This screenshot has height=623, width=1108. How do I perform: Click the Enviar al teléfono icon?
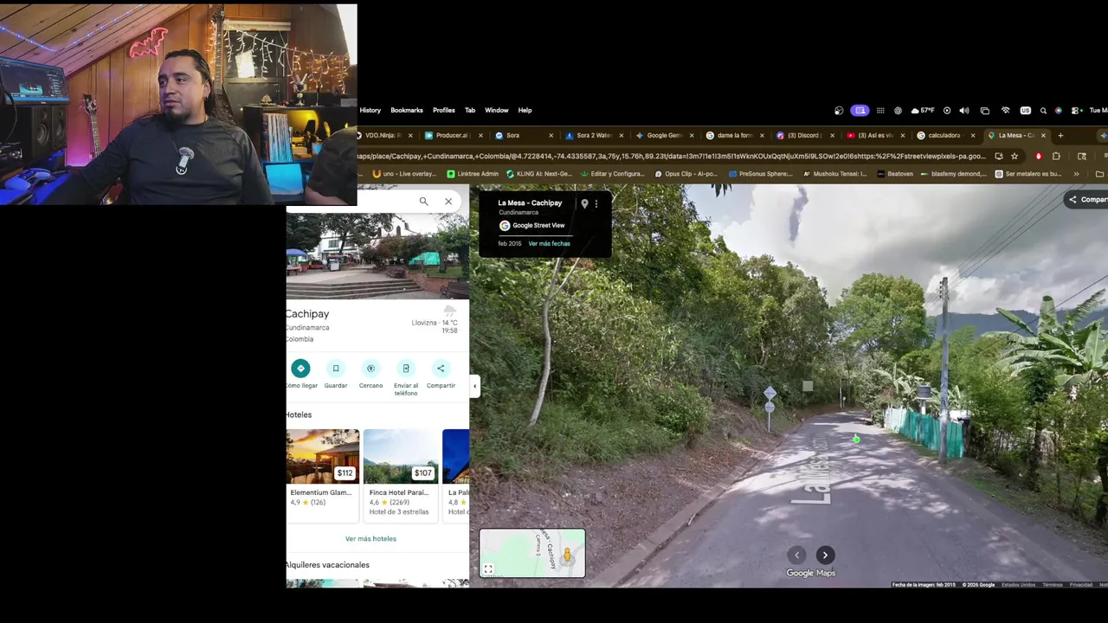tap(406, 368)
